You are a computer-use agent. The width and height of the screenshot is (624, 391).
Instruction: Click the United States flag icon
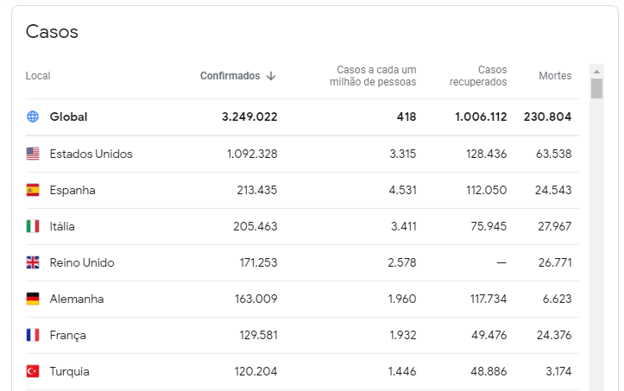tap(33, 154)
